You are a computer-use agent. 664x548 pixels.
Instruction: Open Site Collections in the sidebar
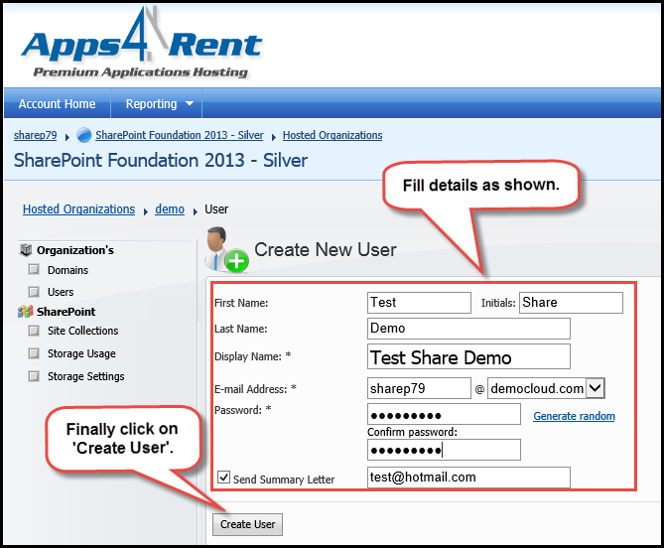(x=83, y=331)
